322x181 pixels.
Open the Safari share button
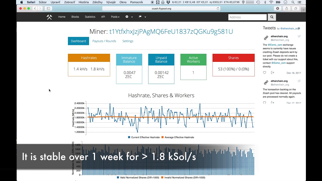[287, 8]
